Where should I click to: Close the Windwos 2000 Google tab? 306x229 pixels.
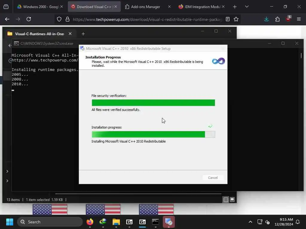point(62,7)
